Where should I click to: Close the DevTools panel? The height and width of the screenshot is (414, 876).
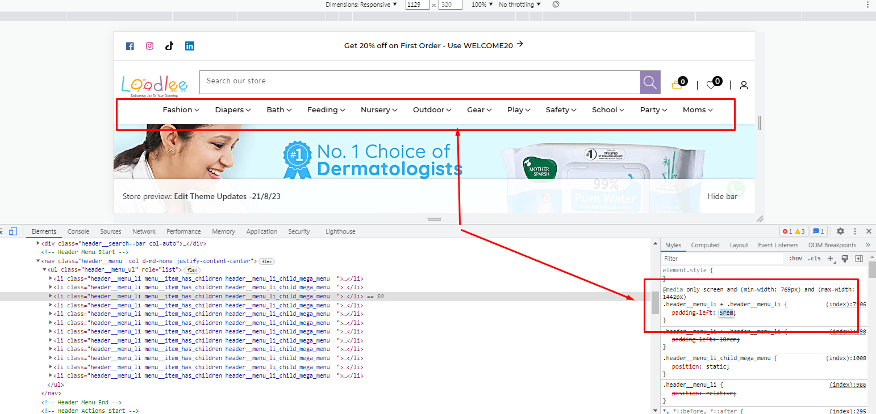click(869, 231)
